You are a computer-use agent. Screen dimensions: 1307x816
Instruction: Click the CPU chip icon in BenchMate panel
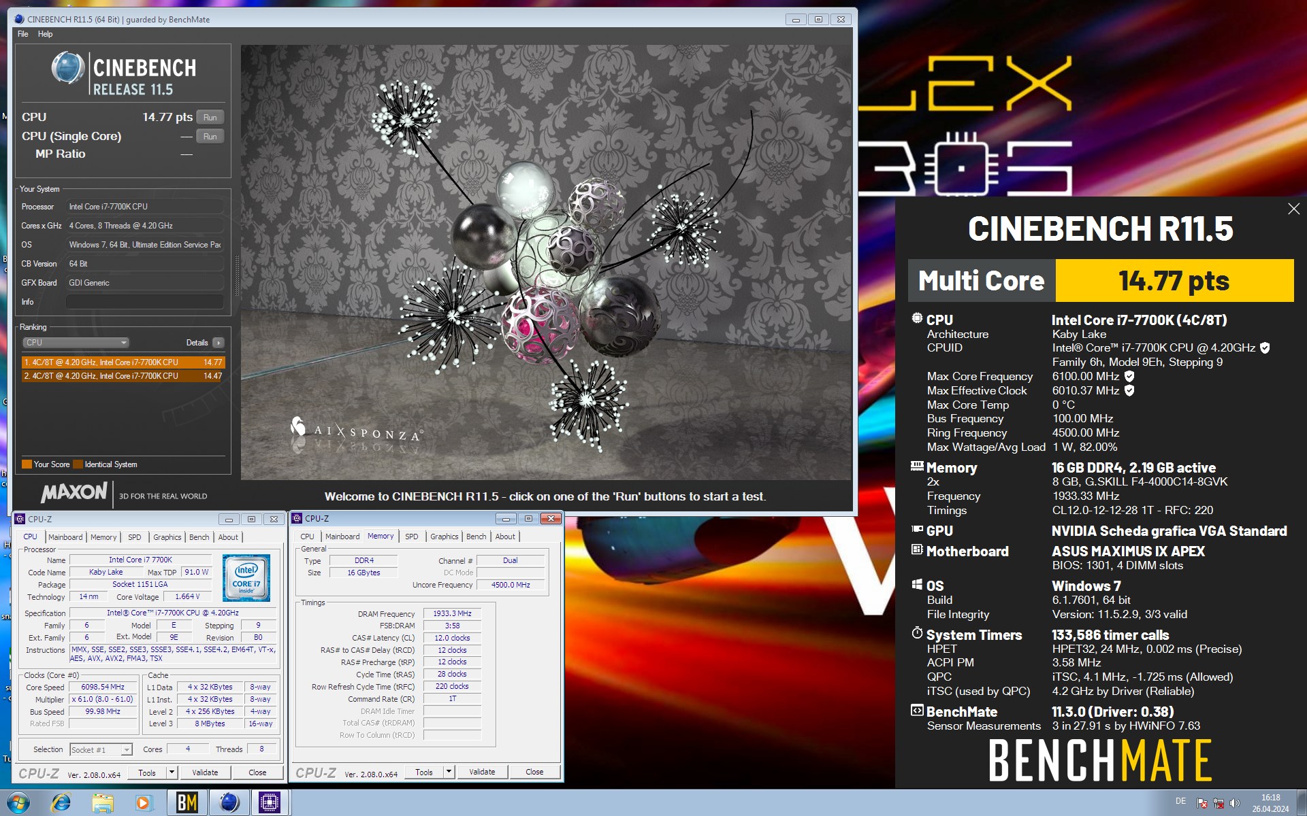pyautogui.click(x=917, y=318)
